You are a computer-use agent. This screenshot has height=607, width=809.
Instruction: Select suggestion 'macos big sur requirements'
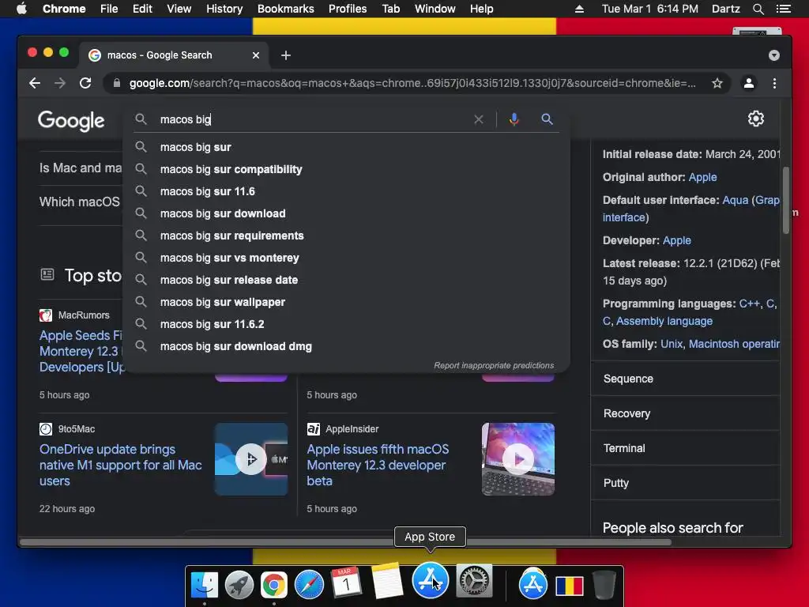pos(347,236)
